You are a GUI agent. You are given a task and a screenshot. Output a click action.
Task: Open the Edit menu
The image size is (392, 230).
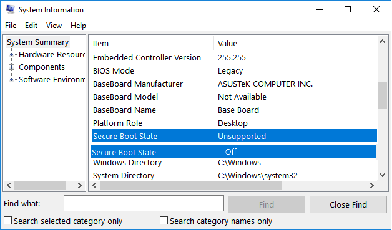click(x=31, y=26)
